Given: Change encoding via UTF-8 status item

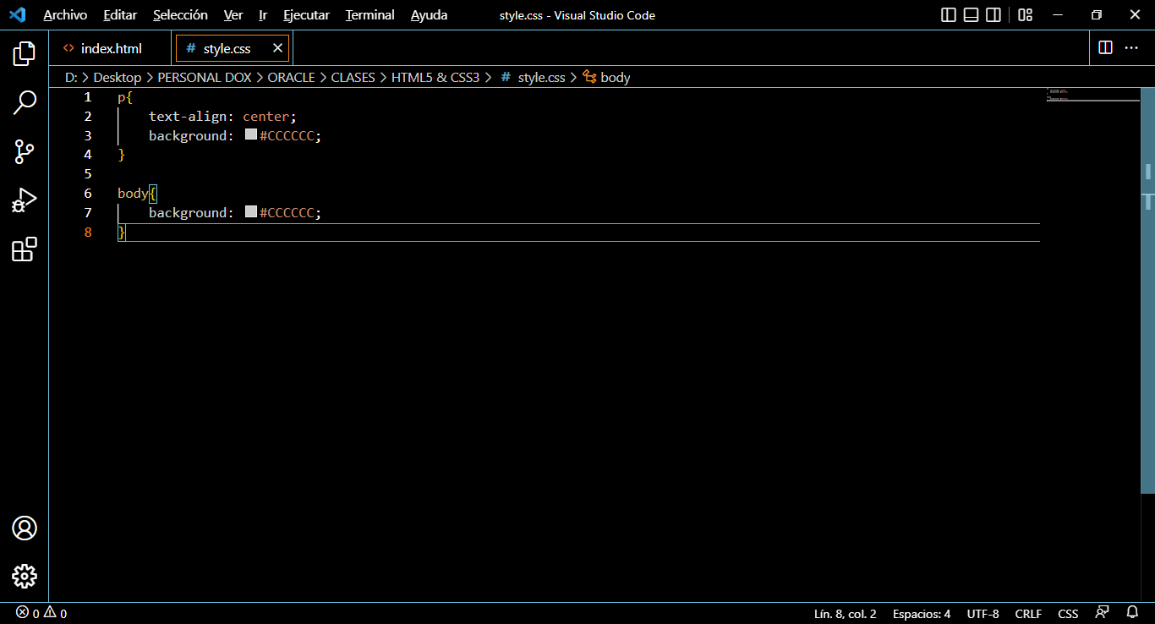Looking at the screenshot, I should (983, 614).
